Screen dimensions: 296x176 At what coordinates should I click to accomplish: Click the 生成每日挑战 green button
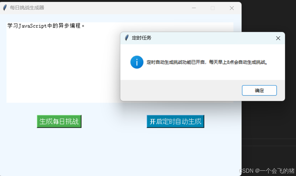[x=59, y=121]
